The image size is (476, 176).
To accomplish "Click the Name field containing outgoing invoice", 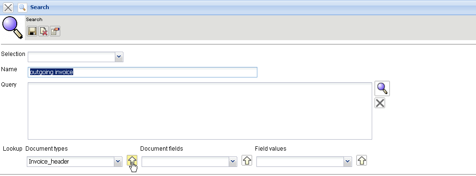I will [143, 72].
